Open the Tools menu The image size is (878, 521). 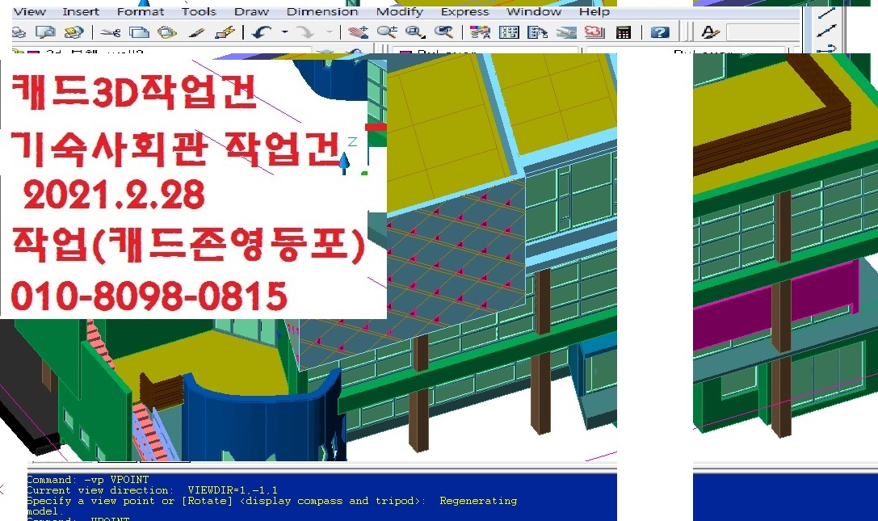tap(199, 12)
